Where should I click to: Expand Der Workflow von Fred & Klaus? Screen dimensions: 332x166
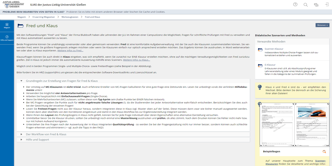(x=133, y=134)
